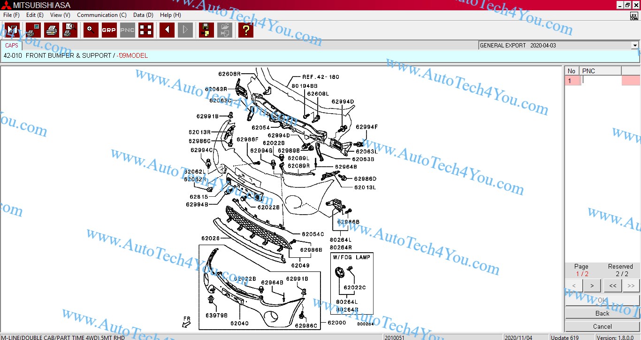Screen dimensions: 641x340
Task: Switch to the CAPS tab
Action: pyautogui.click(x=12, y=46)
